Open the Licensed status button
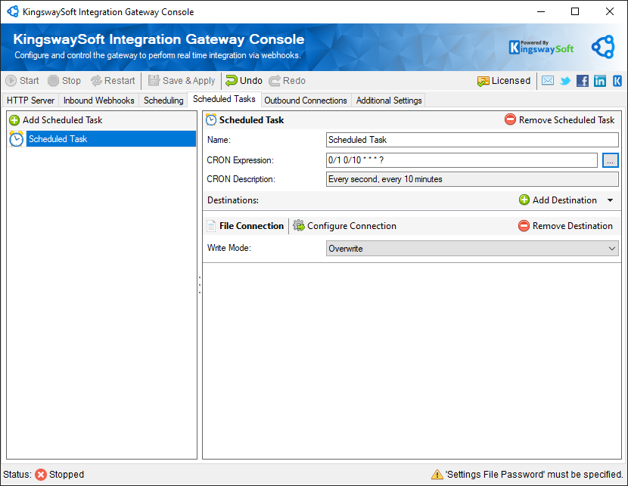628x486 pixels. [503, 81]
